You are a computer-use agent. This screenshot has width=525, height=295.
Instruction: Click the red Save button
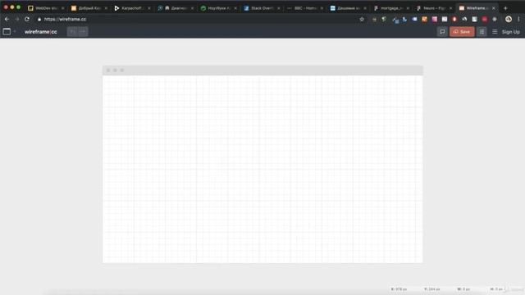click(462, 32)
